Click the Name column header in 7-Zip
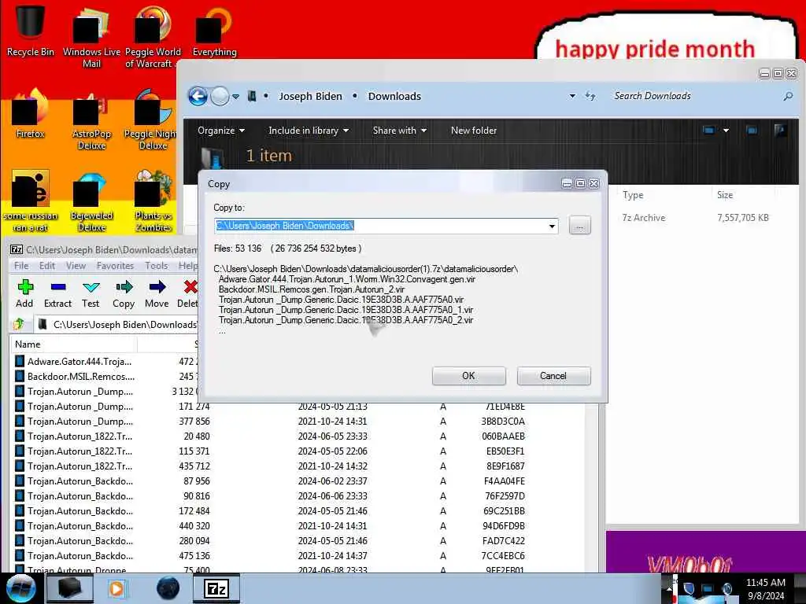This screenshot has height=604, width=806. pyautogui.click(x=73, y=344)
